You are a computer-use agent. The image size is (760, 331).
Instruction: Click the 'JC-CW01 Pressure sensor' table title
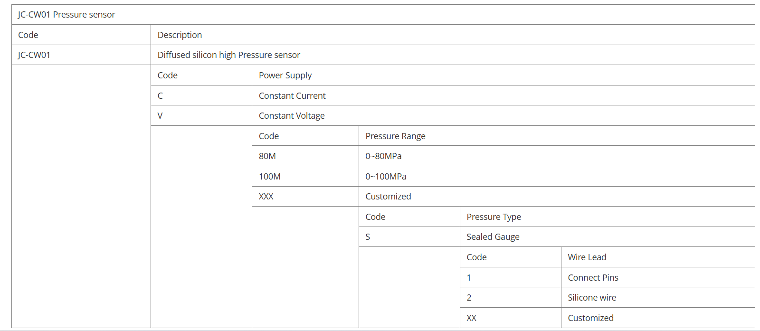click(66, 15)
